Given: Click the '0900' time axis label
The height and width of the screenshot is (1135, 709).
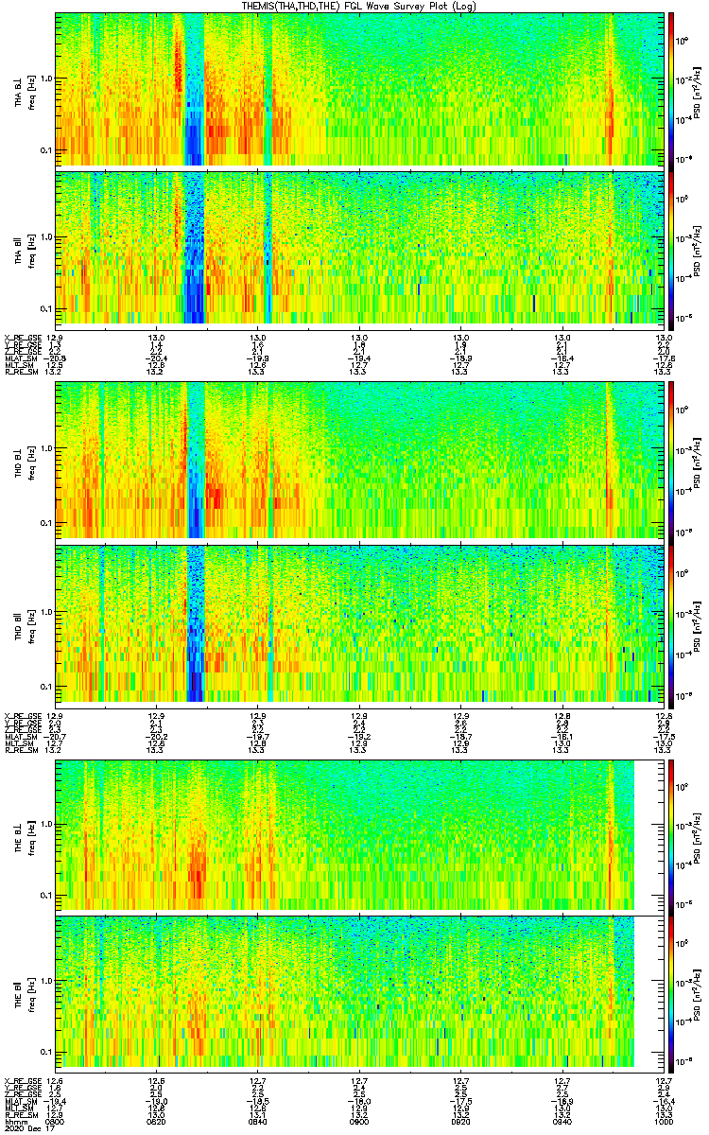Looking at the screenshot, I should (359, 1122).
